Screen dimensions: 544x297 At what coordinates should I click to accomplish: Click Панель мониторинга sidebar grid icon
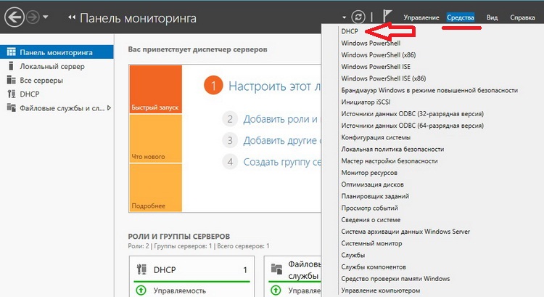pyautogui.click(x=11, y=52)
